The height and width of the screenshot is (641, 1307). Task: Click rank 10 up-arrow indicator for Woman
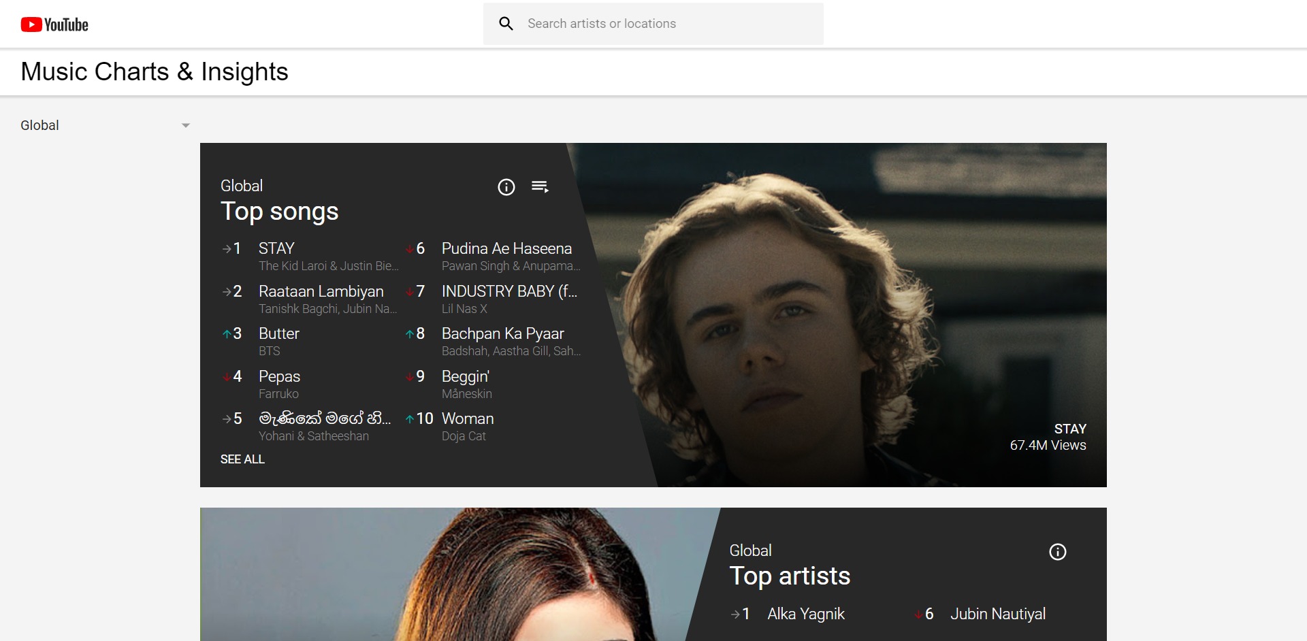[410, 419]
